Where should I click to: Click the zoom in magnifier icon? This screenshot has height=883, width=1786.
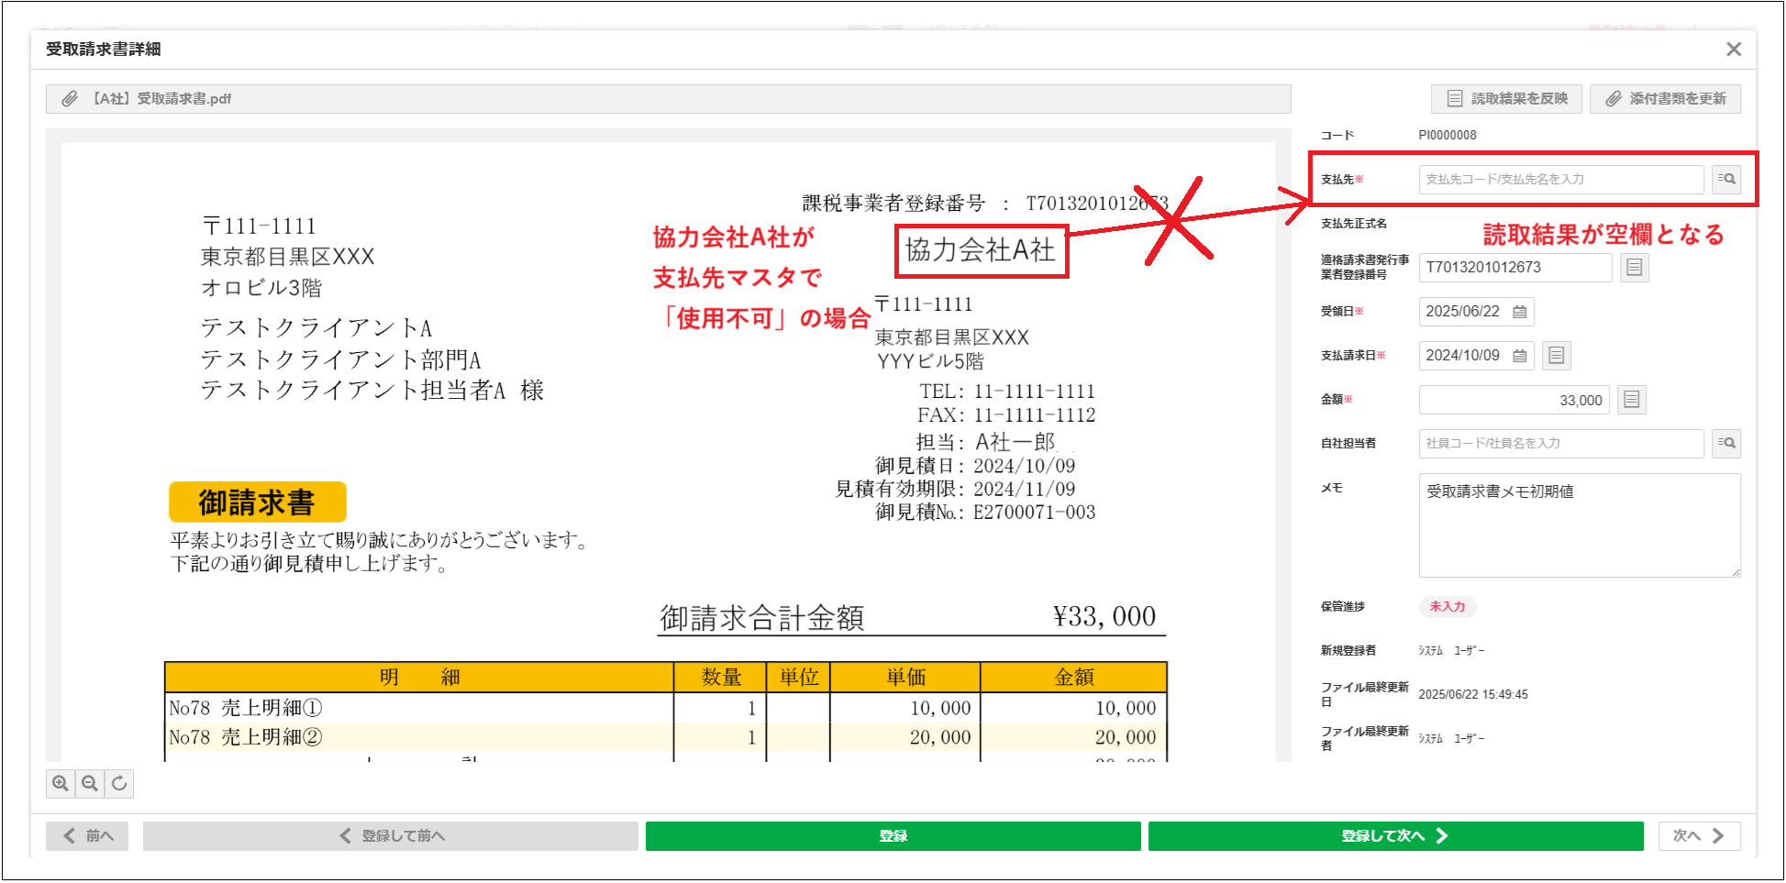point(61,784)
